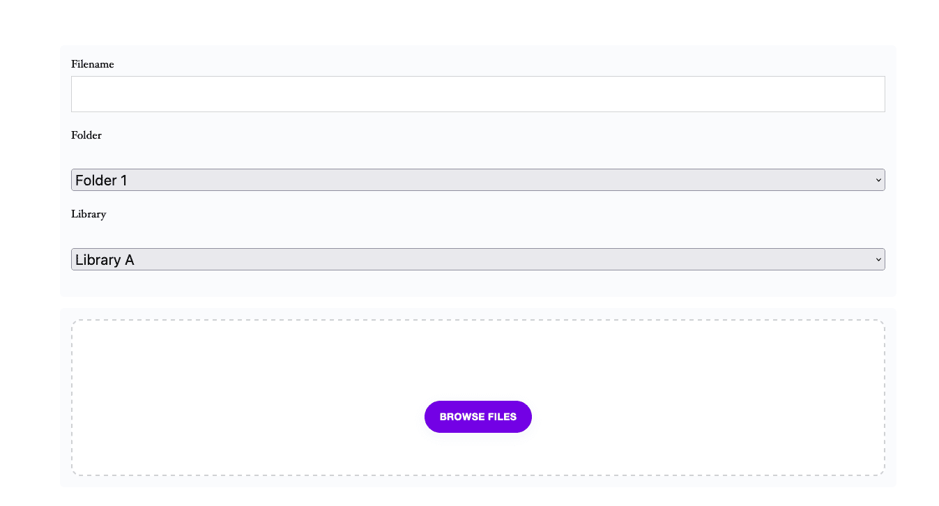Image resolution: width=939 pixels, height=506 pixels.
Task: Open the Library A dropdown
Action: tap(478, 259)
